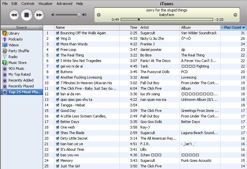247x169 pixels.
Task: Uncheck the Free Loop checkbox
Action: pos(57,50)
